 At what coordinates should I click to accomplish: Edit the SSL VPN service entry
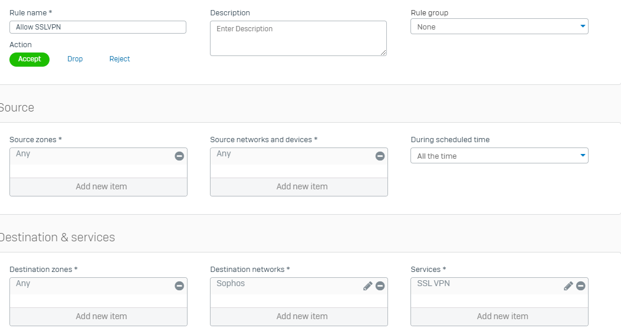coord(569,286)
